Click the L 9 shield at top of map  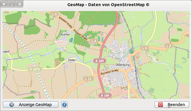pyautogui.click(x=55, y=14)
